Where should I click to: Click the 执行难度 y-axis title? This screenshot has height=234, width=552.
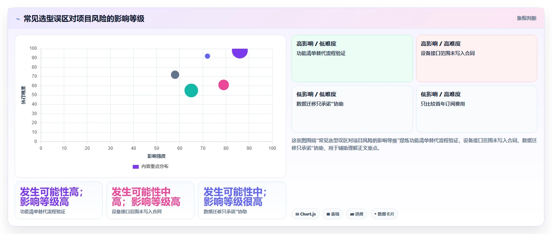(x=23, y=95)
